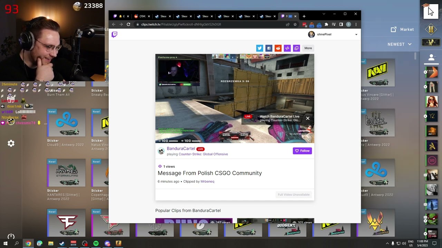
Task: Open the 321 views popular clip thumbnail
Action: [276, 221]
